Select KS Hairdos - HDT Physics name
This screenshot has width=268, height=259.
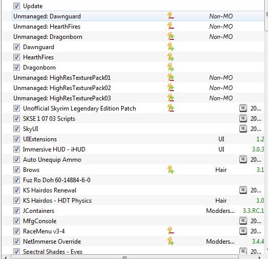(57, 201)
